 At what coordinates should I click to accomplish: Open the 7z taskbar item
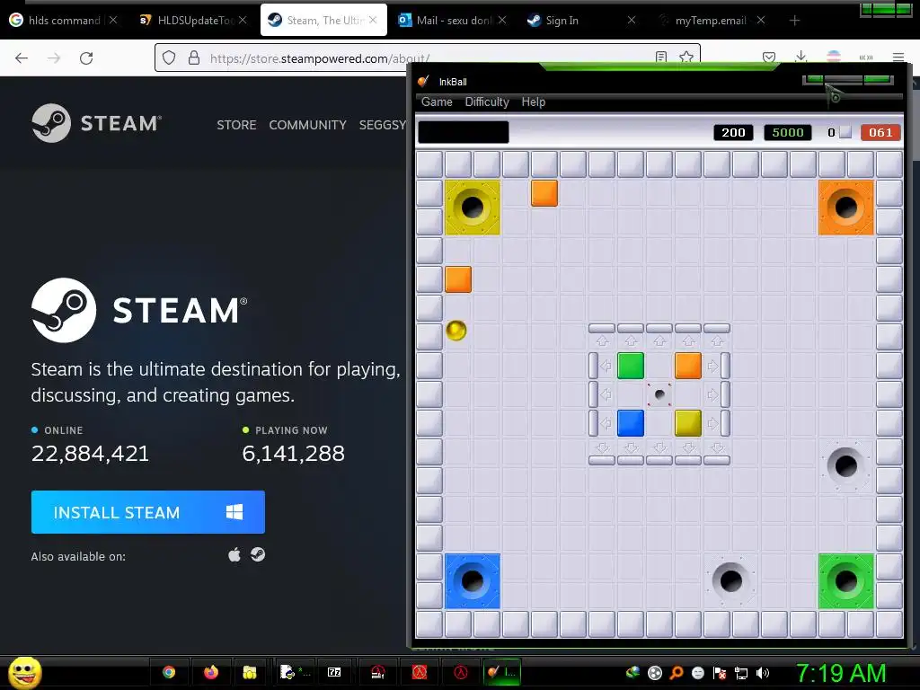click(334, 672)
